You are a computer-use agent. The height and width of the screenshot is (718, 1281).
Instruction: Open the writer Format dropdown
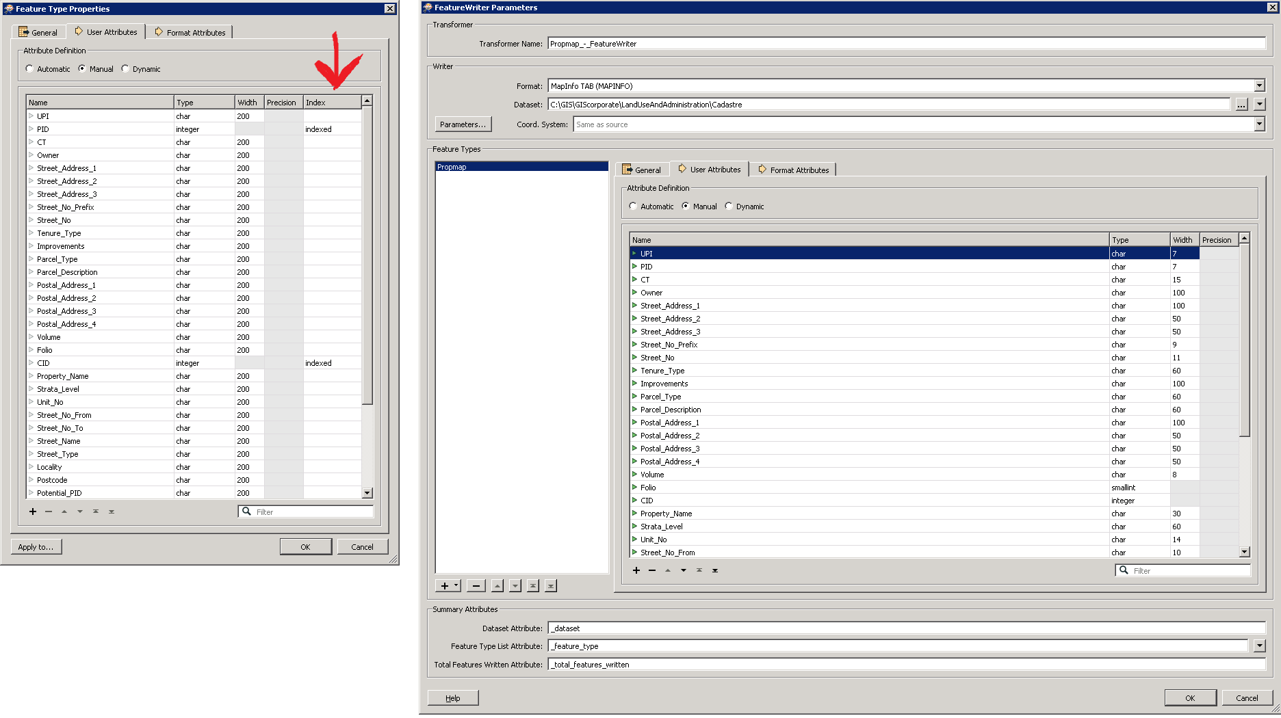click(1260, 85)
